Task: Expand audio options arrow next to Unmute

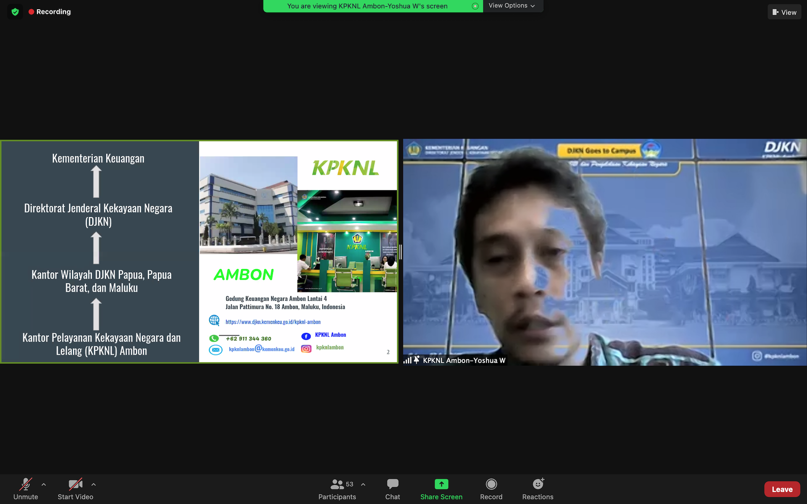Action: pos(44,485)
